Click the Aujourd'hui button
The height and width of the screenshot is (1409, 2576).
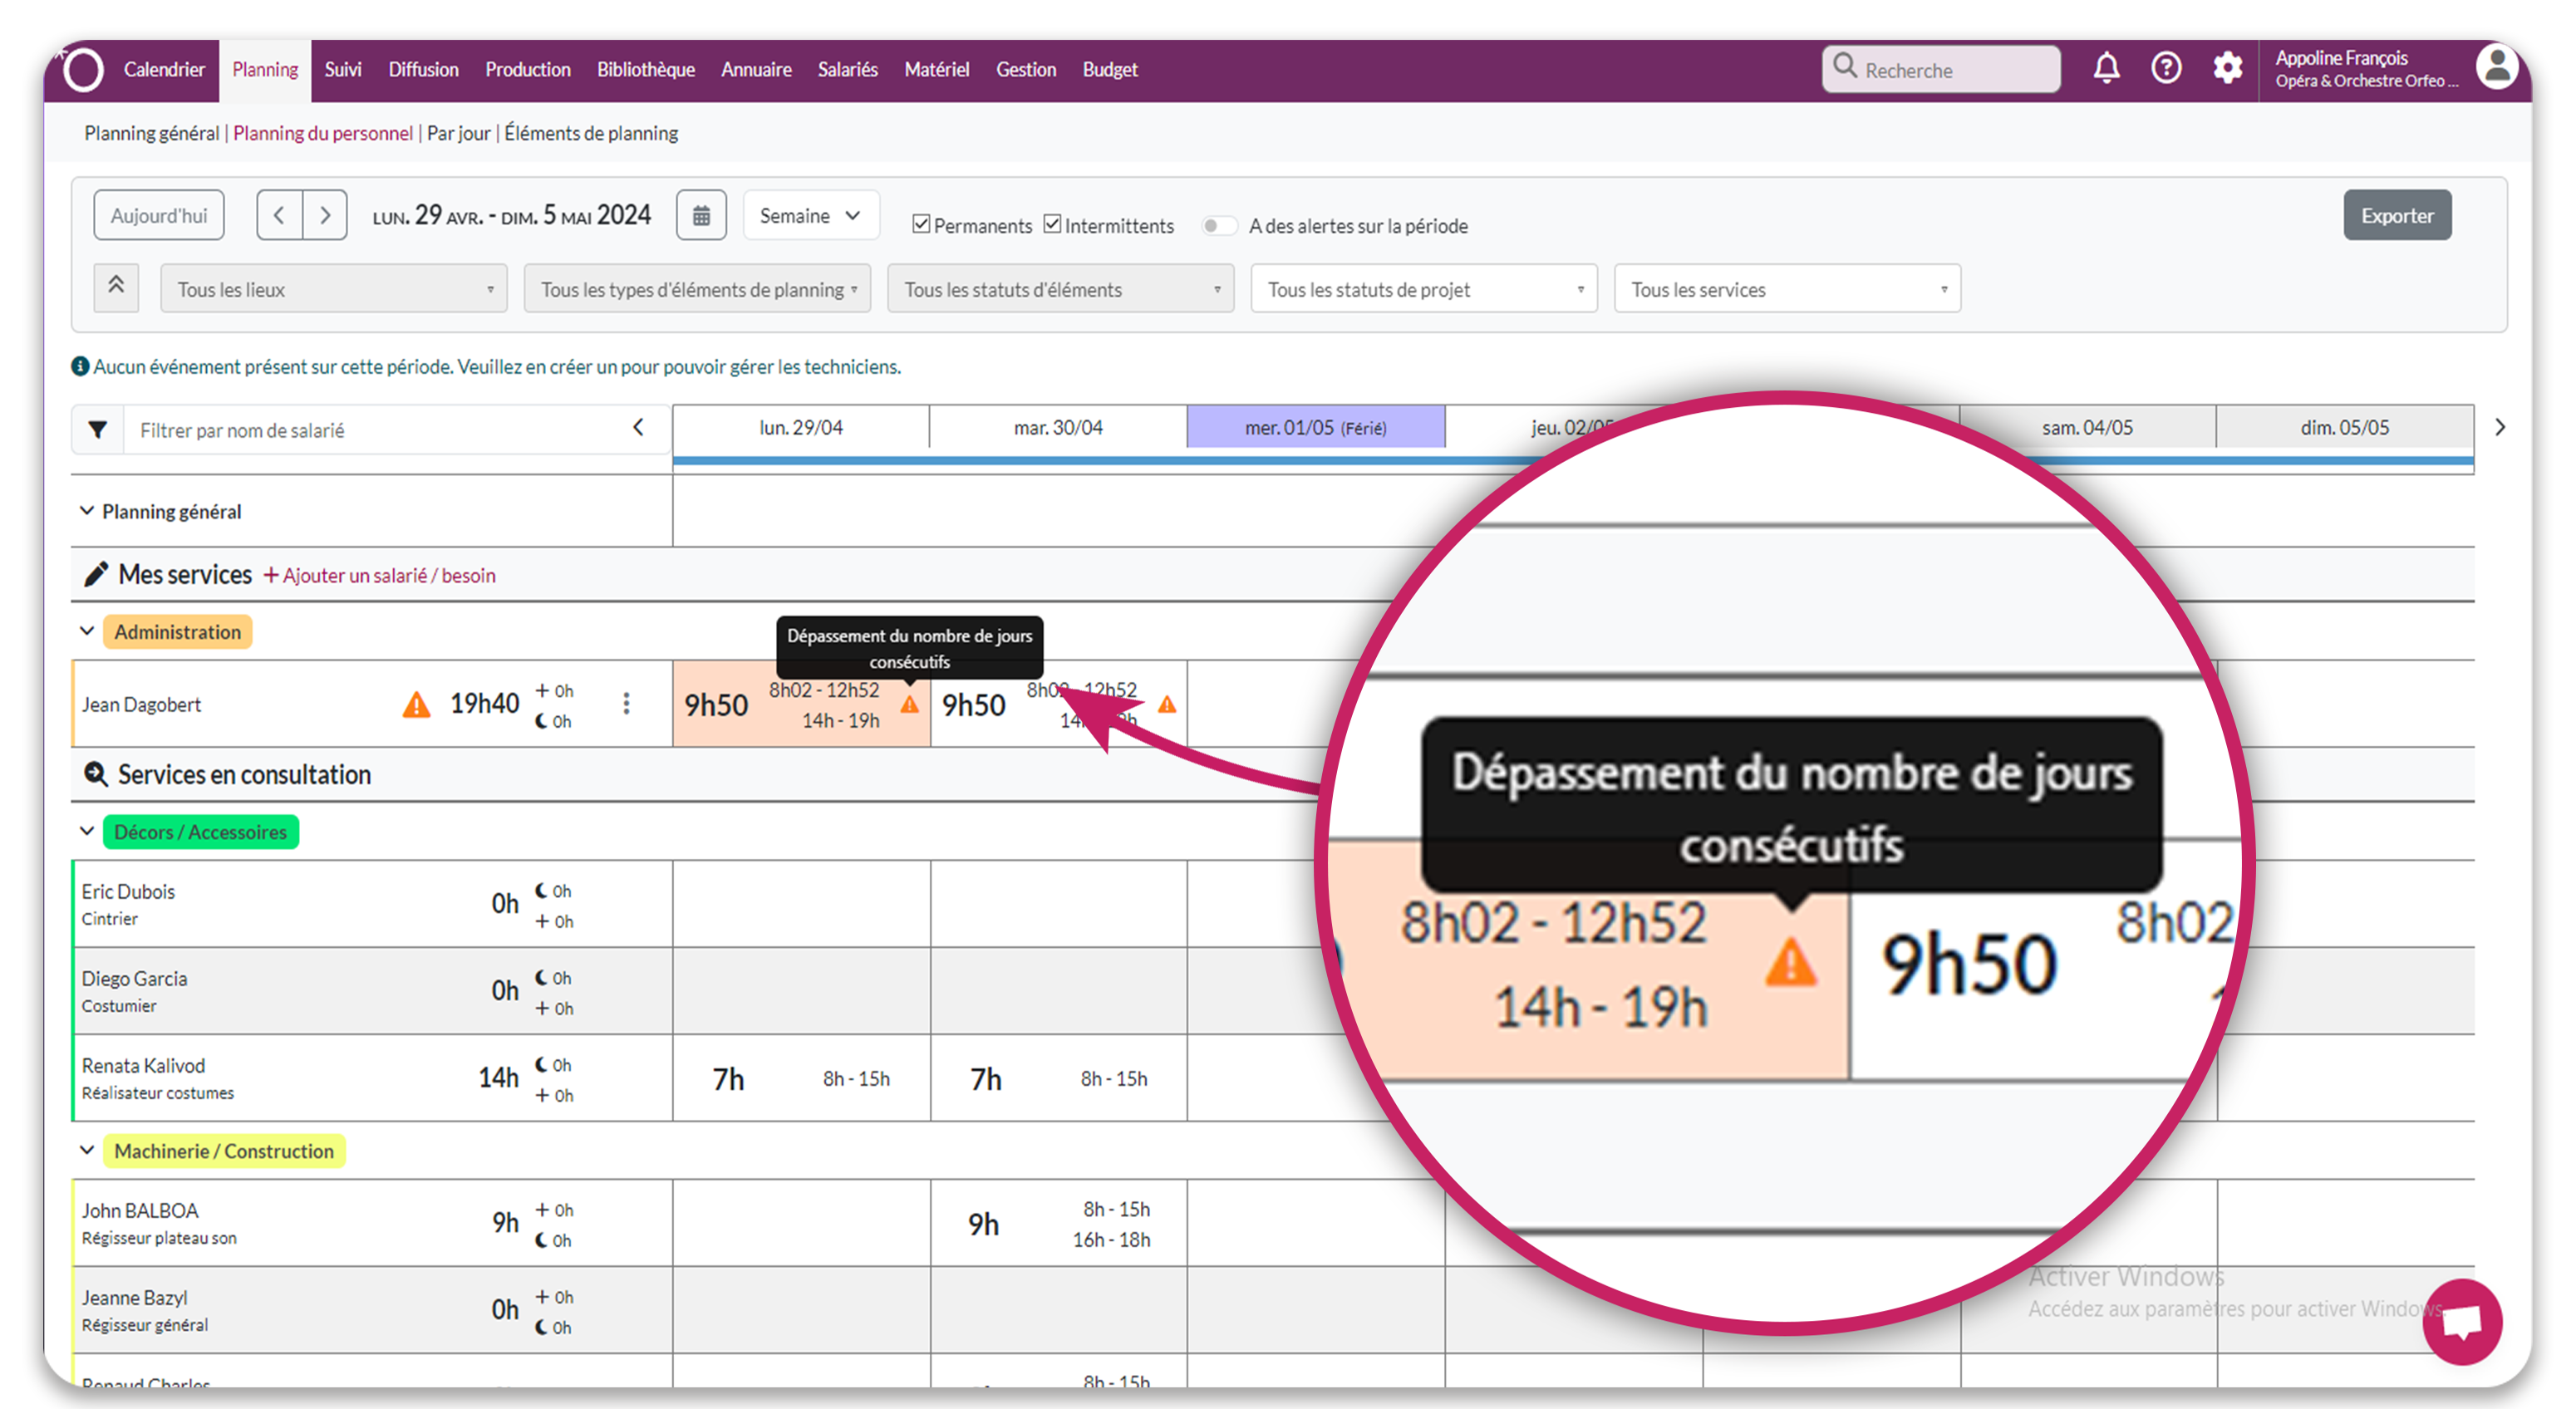[x=159, y=215]
